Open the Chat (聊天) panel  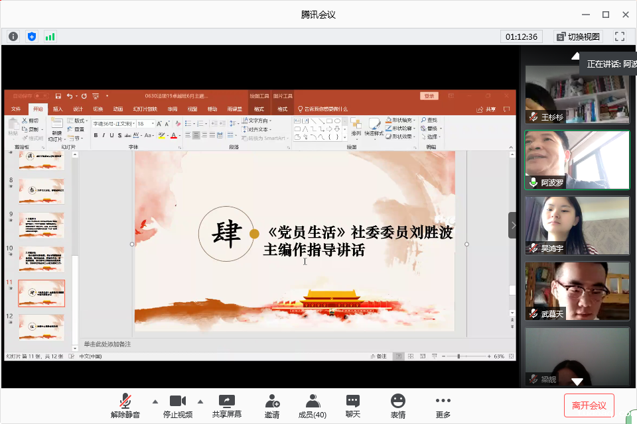[353, 405]
